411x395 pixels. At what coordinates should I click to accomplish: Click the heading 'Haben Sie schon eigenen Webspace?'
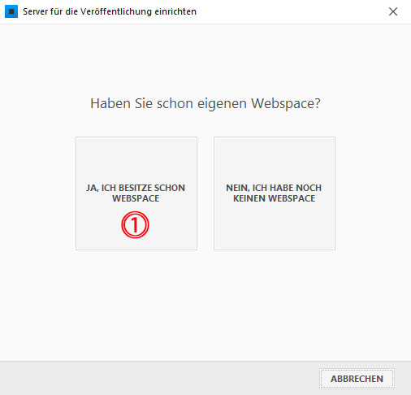point(205,104)
